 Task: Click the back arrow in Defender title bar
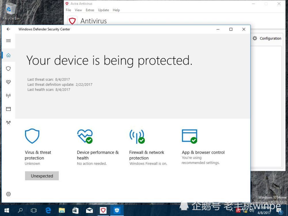(x=8, y=29)
